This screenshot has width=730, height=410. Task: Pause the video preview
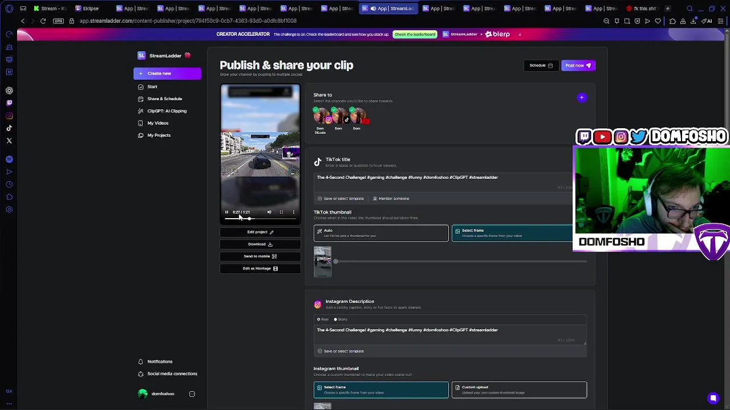coord(226,212)
